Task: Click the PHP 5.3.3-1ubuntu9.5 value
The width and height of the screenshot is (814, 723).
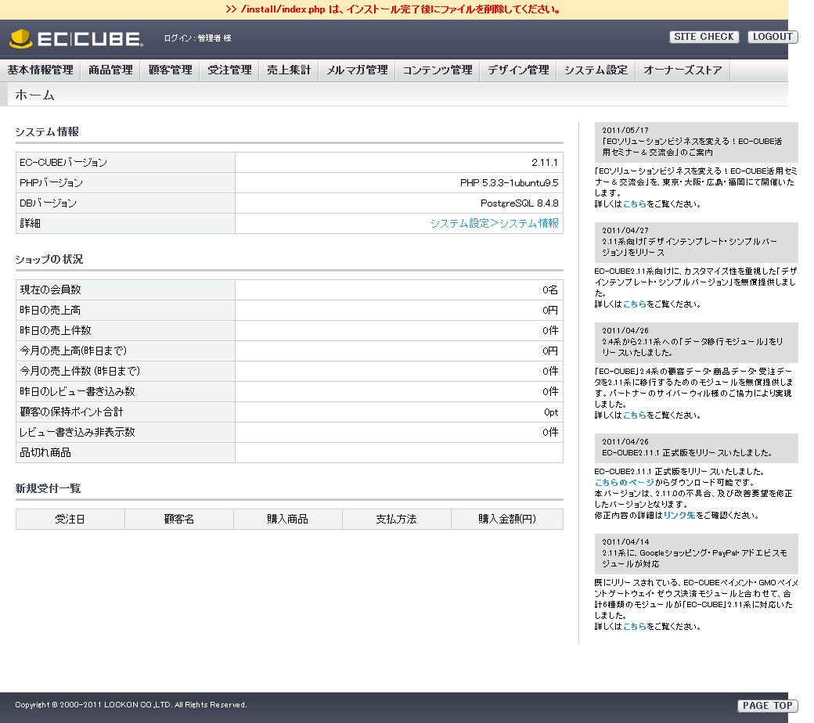Action: [509, 182]
